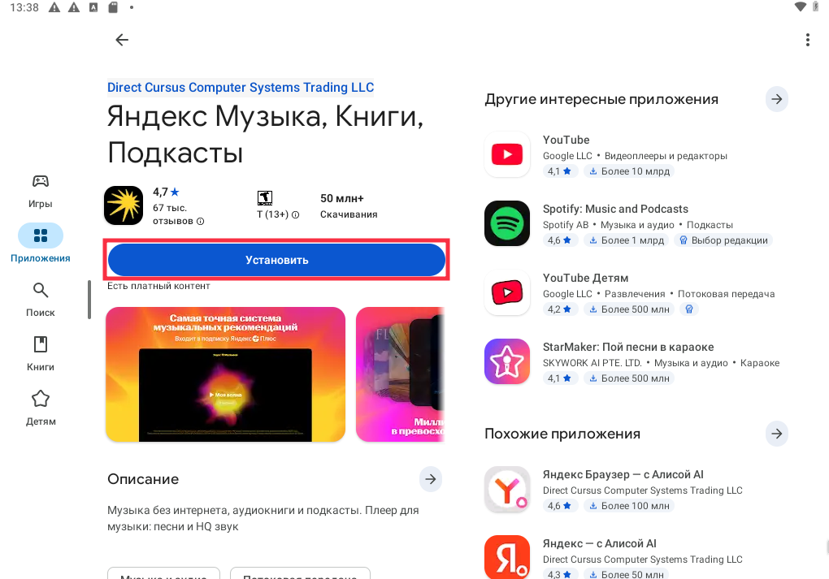Open the Поиск tab
The height and width of the screenshot is (579, 829).
41,299
